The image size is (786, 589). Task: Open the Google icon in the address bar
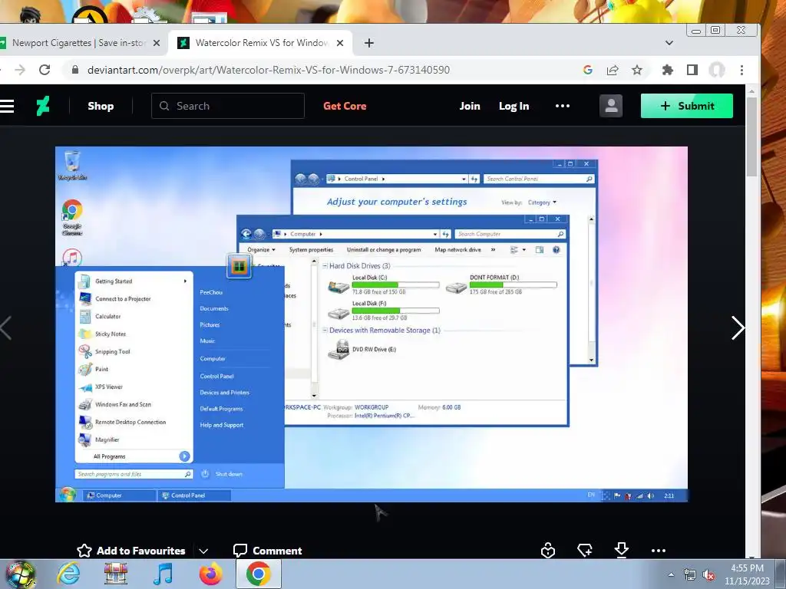588,70
